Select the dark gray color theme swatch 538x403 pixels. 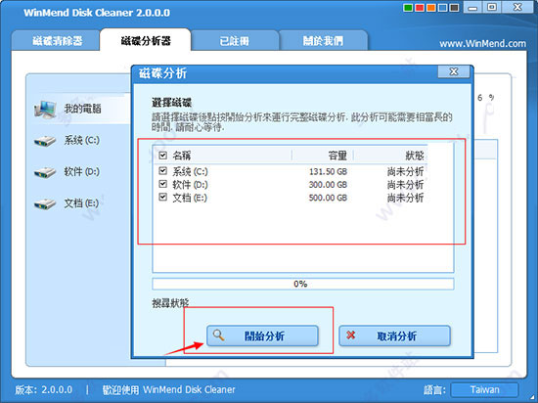point(454,8)
